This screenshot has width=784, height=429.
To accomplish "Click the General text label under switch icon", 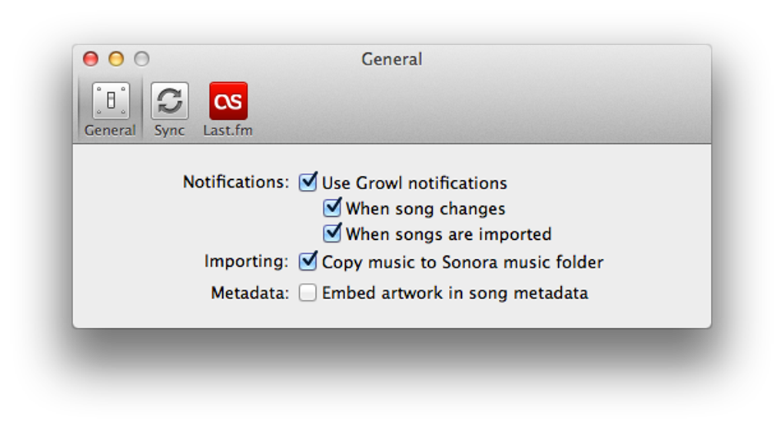I will 110,131.
